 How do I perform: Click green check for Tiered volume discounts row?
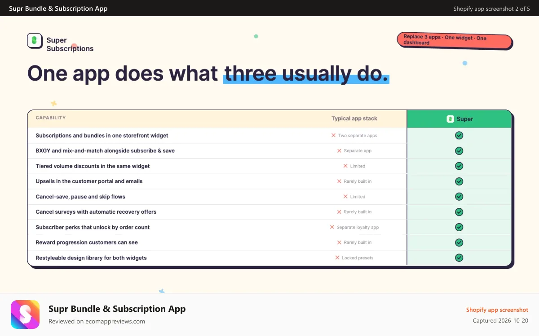[x=459, y=166]
